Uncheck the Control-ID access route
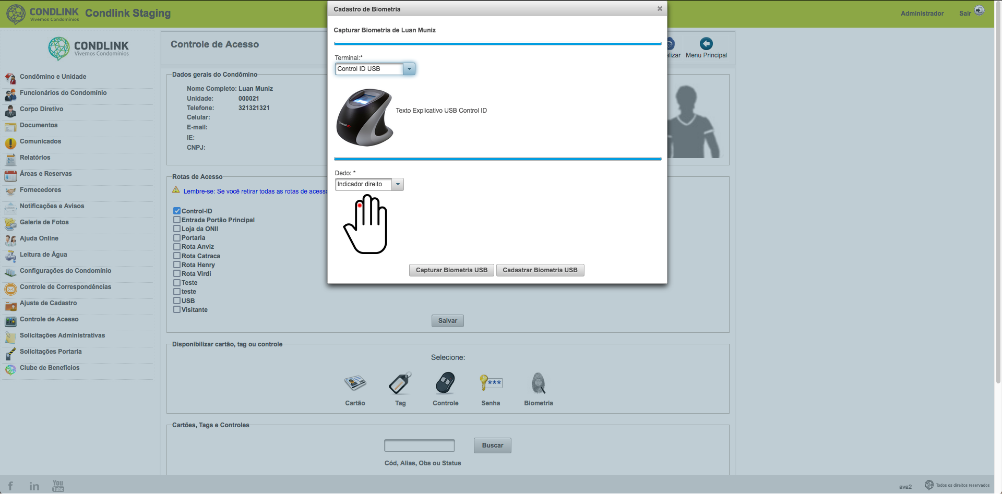 pyautogui.click(x=176, y=211)
